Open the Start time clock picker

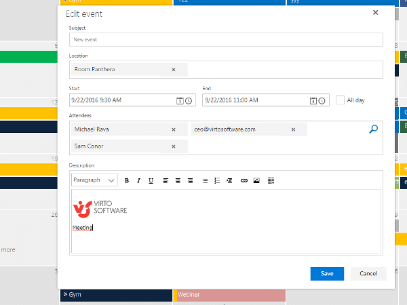tap(189, 100)
